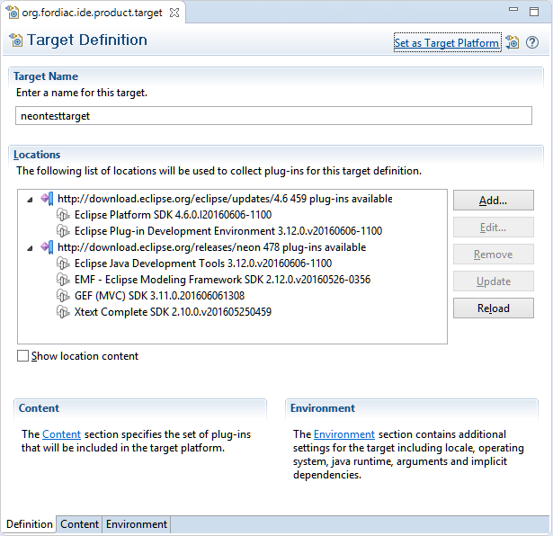553x536 pixels.
Task: Click the Remove button
Action: (x=494, y=255)
